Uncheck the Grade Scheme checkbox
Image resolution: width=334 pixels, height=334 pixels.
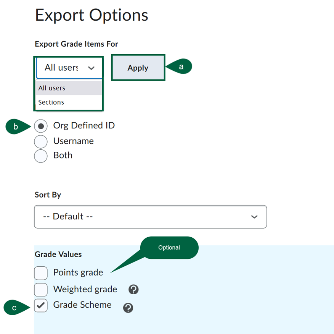tap(40, 306)
